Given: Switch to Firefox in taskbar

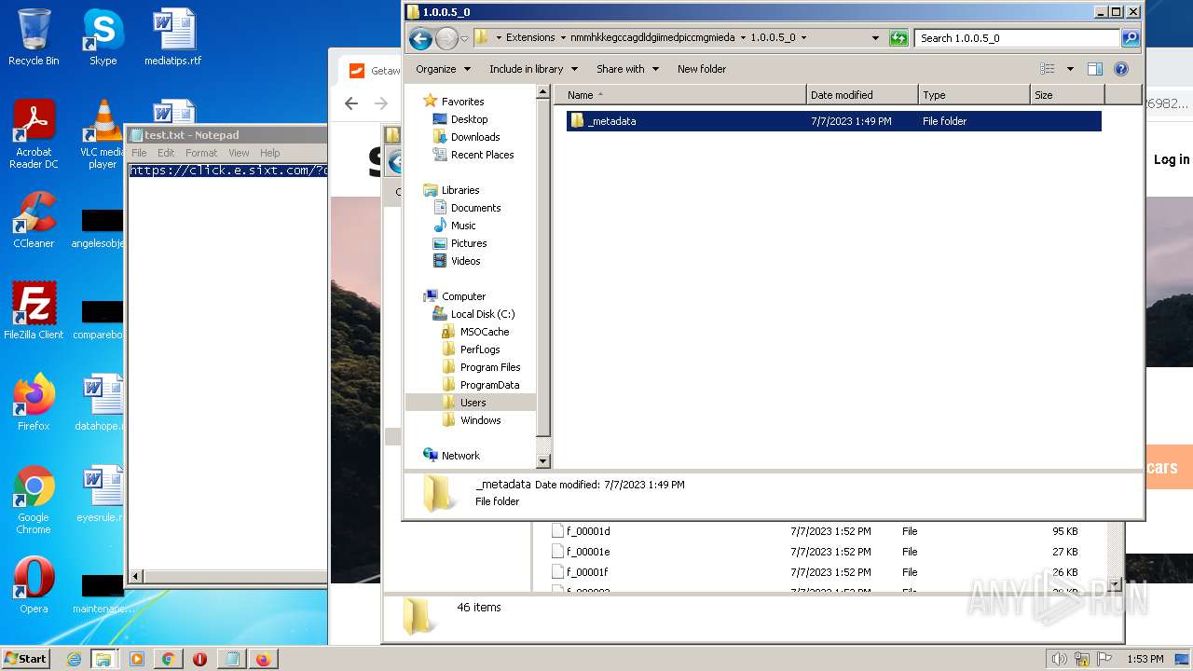Looking at the screenshot, I should coord(263,659).
